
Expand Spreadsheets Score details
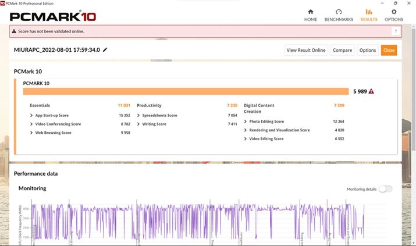(x=138, y=116)
